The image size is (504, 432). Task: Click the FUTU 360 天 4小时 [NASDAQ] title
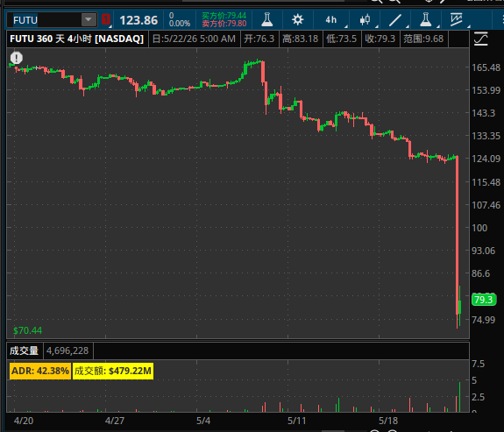(77, 39)
